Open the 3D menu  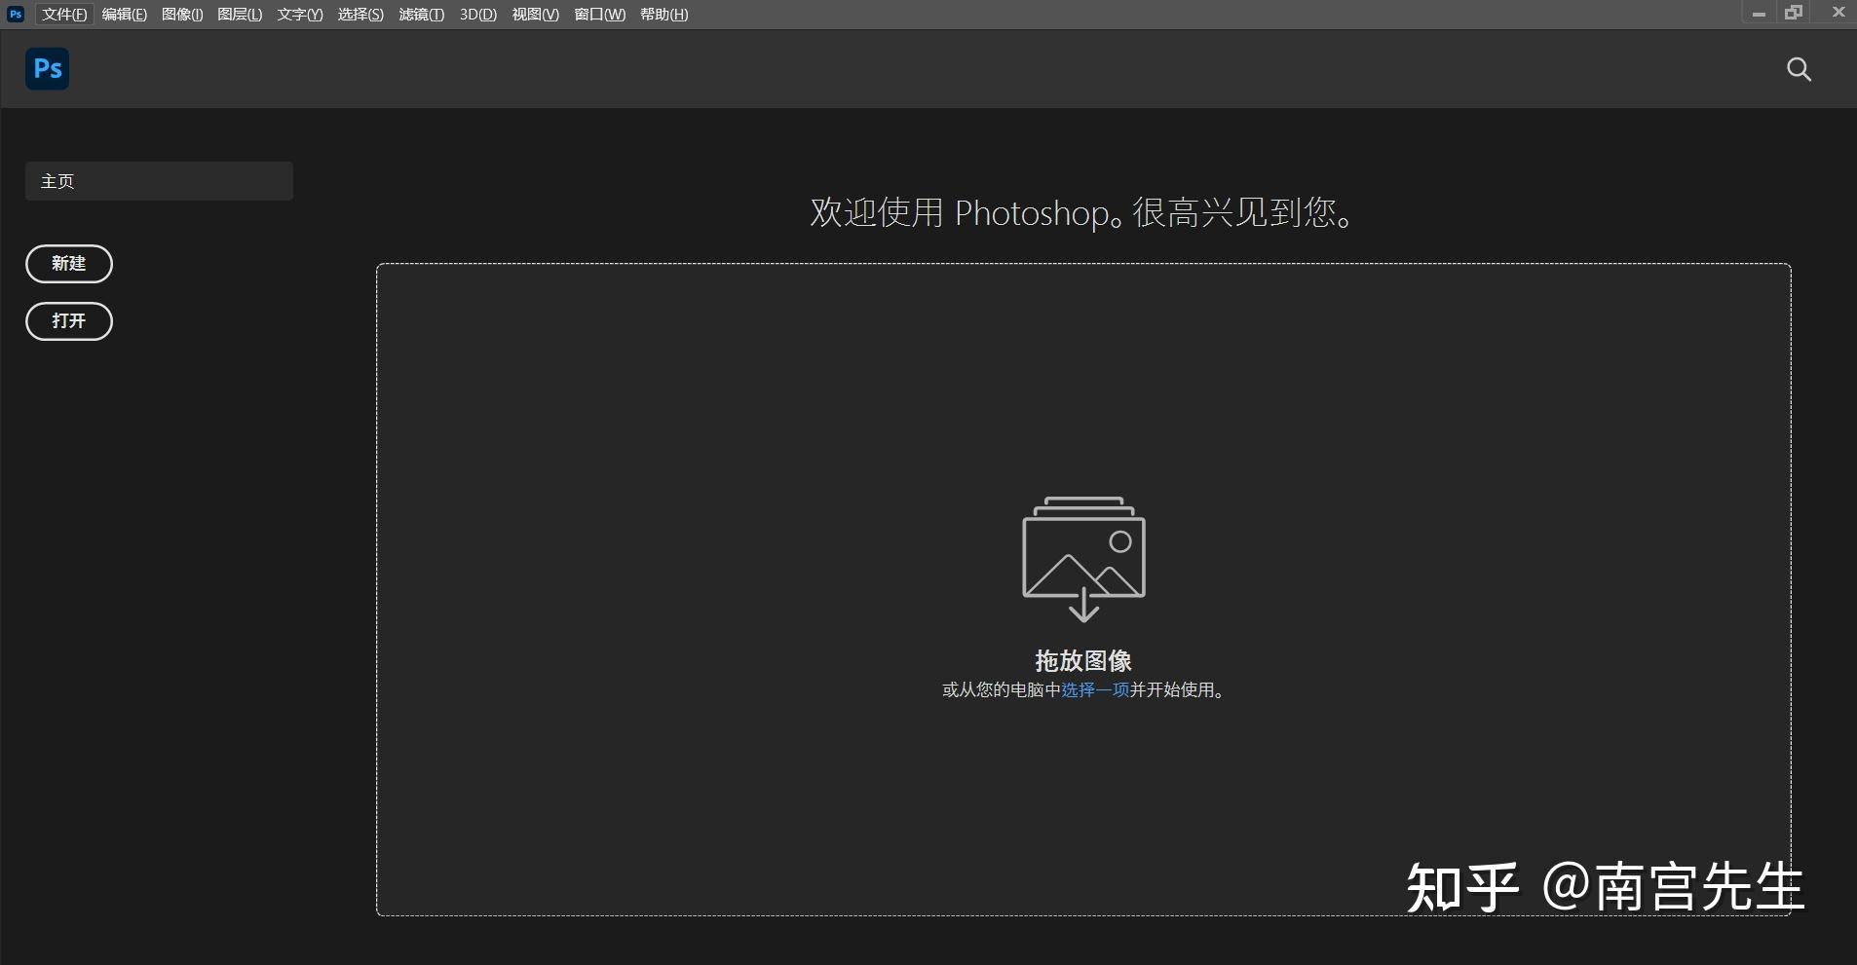click(x=476, y=14)
